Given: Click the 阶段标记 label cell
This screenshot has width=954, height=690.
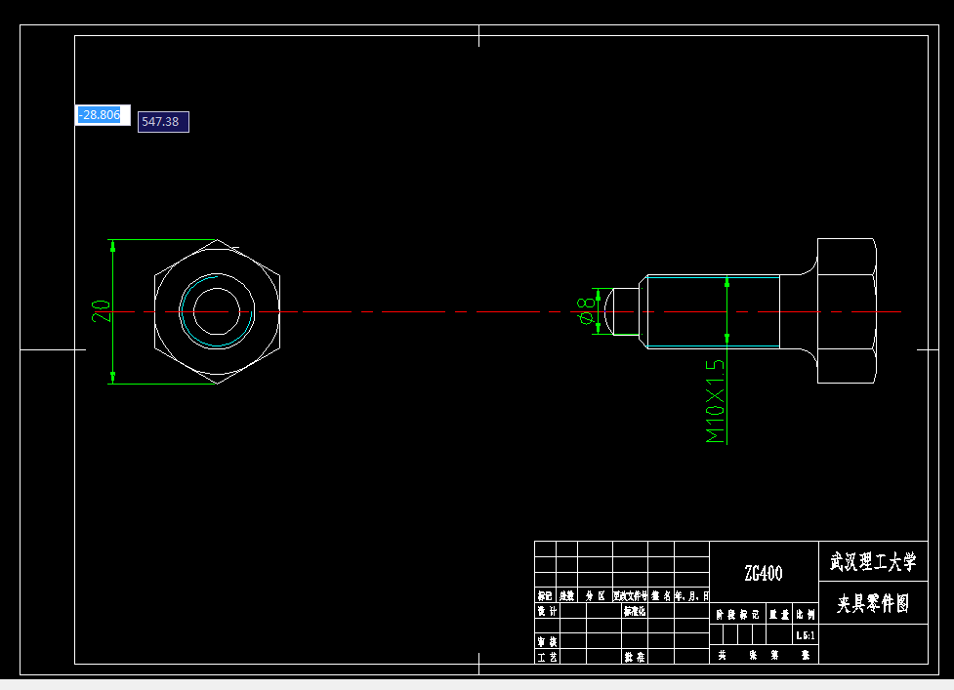Looking at the screenshot, I should [x=737, y=615].
